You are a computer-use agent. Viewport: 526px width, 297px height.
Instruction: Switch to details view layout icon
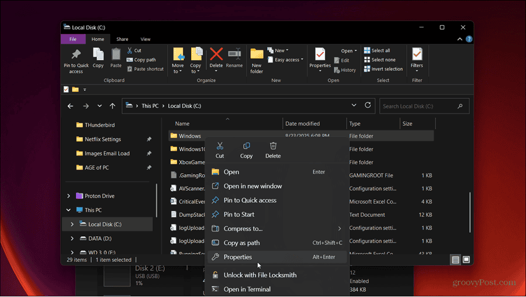(x=455, y=260)
